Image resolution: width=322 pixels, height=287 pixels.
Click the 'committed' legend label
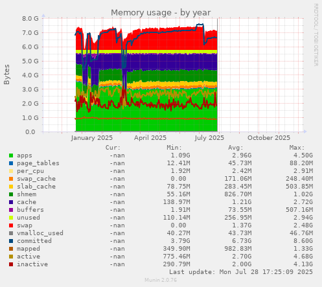[x=34, y=241]
